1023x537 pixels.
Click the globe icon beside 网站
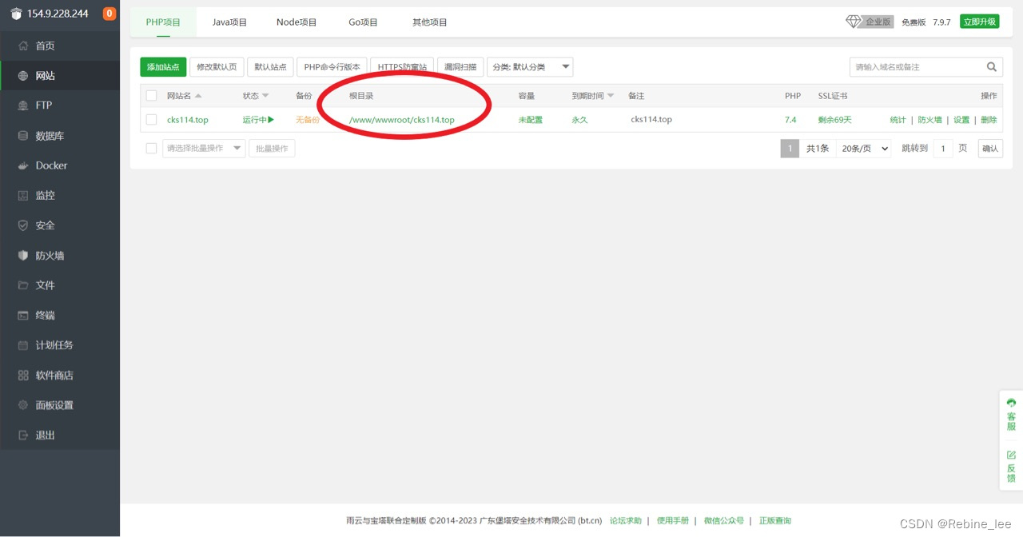click(x=23, y=76)
